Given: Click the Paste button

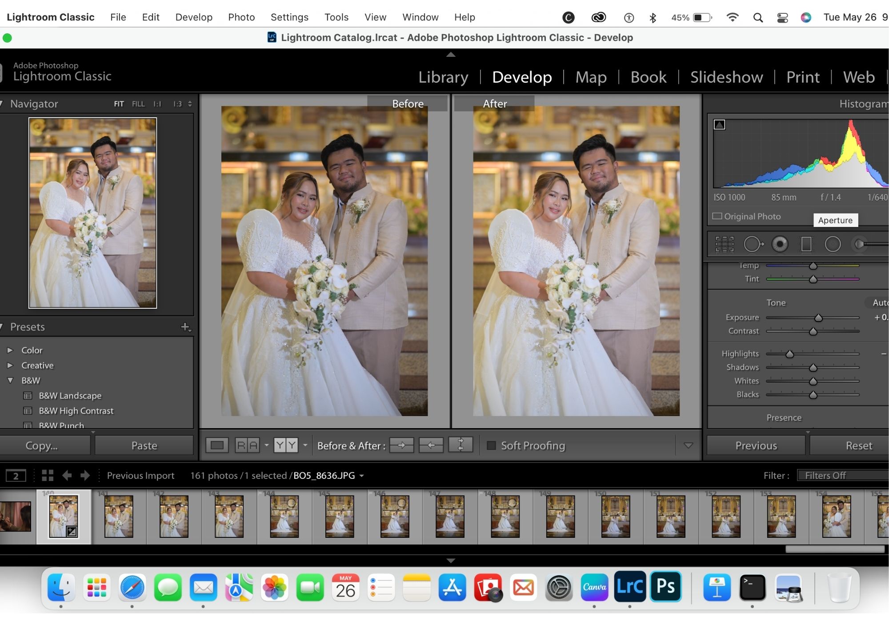Looking at the screenshot, I should pyautogui.click(x=144, y=445).
